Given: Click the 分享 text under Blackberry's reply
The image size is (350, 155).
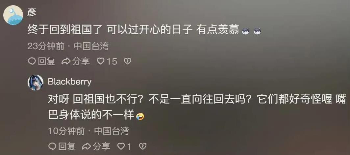Looking at the screenshot, I should tap(101, 146).
